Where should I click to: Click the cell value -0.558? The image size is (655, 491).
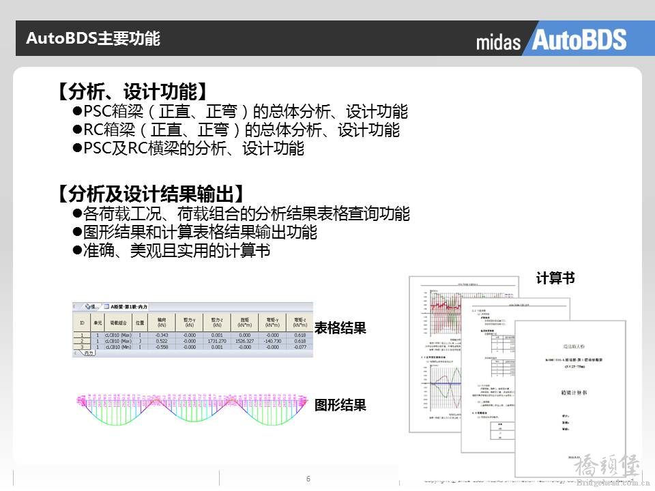click(x=162, y=347)
